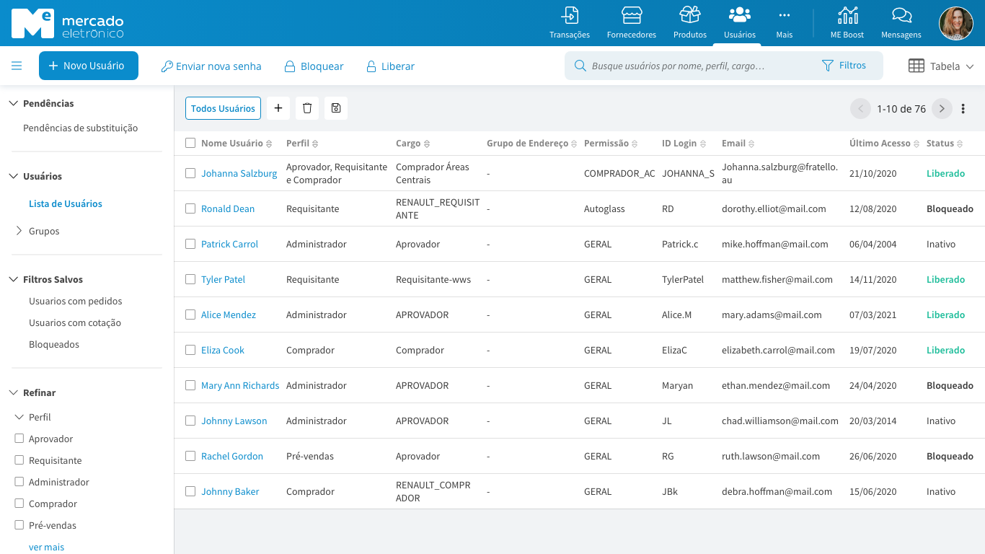Toggle the hamburger sidebar menu
Screen dimensions: 985x554
click(17, 66)
